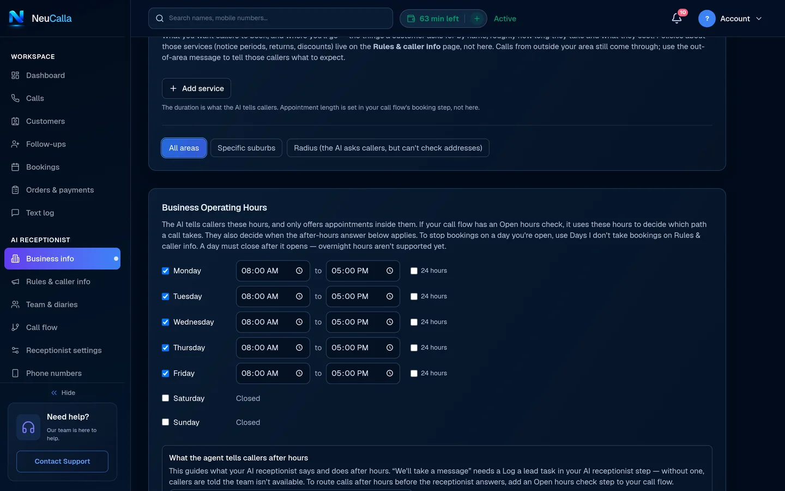The width and height of the screenshot is (785, 491).
Task: Open clock picker for Monday closing time
Action: click(x=390, y=271)
